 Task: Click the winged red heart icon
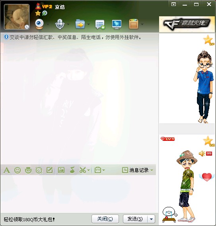(207, 177)
